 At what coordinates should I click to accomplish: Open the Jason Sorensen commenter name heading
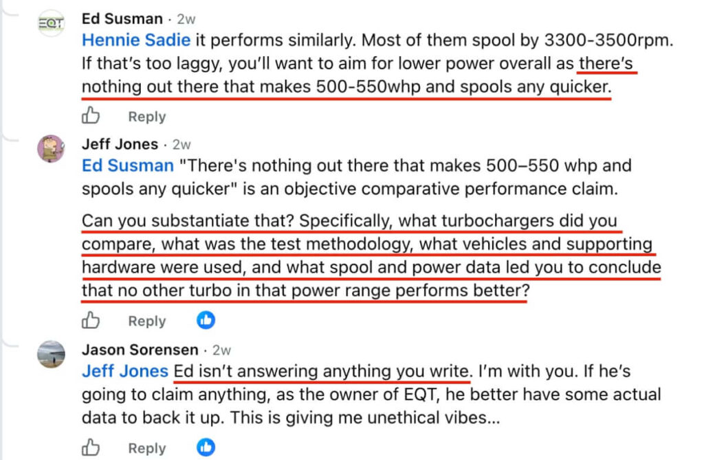[x=140, y=349]
